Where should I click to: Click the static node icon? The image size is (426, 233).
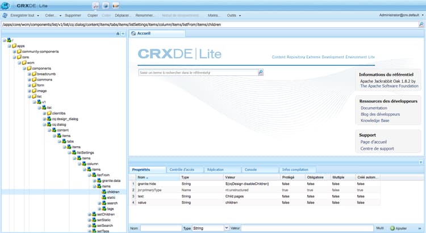[104, 197]
